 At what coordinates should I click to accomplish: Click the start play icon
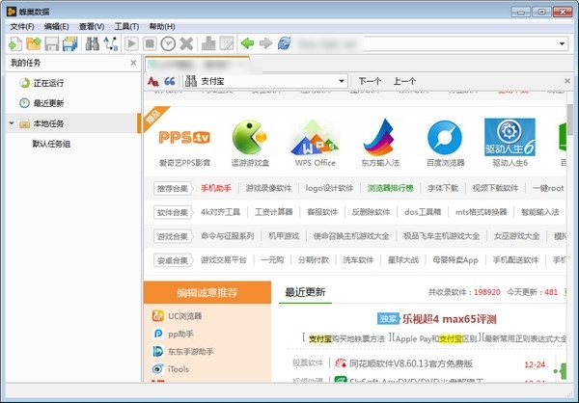tap(131, 44)
